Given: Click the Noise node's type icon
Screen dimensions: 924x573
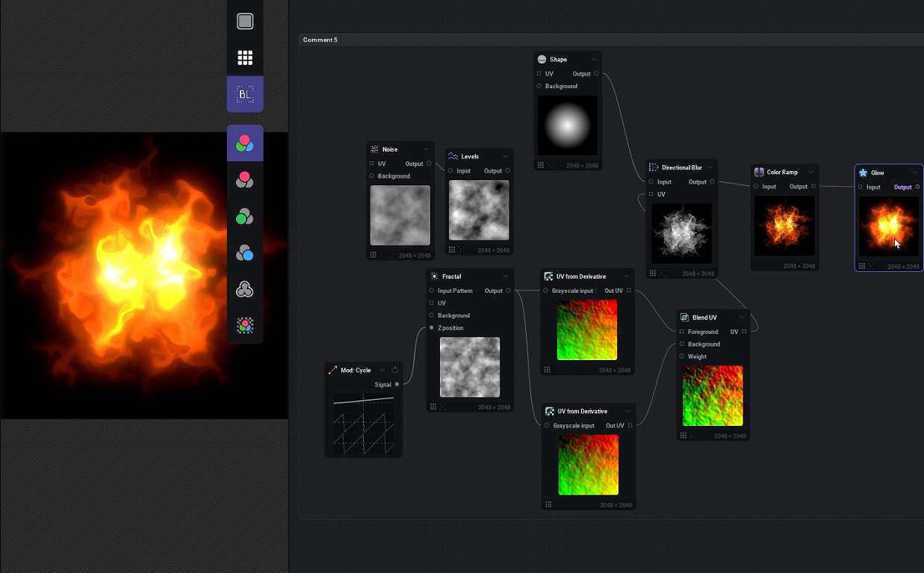Looking at the screenshot, I should (374, 149).
